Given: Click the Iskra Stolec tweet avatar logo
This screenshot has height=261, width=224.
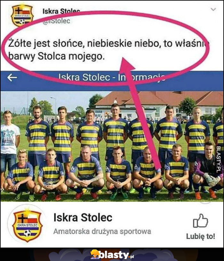Looking at the screenshot, I should [22, 15].
